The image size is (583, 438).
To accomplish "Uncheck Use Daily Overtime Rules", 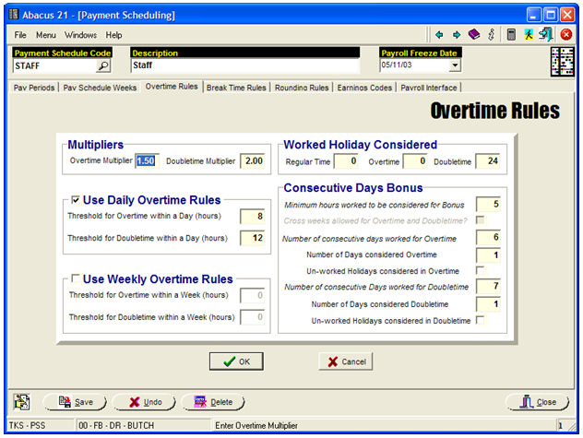I will pyautogui.click(x=75, y=199).
